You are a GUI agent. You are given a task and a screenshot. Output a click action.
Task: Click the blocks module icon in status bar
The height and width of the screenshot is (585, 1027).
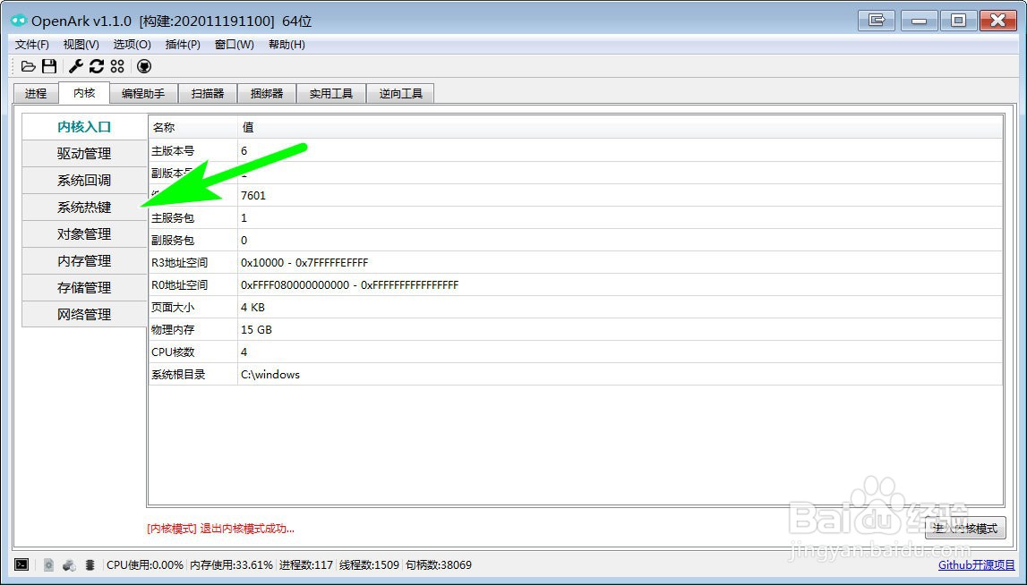[69, 564]
